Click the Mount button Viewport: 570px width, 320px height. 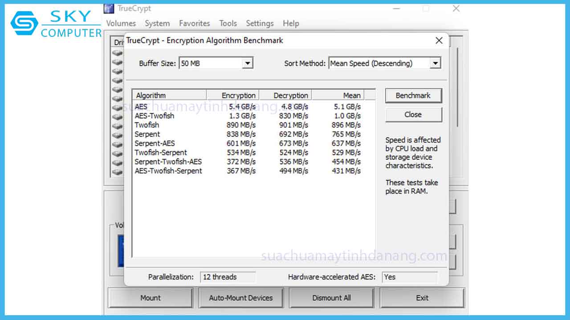pos(151,298)
